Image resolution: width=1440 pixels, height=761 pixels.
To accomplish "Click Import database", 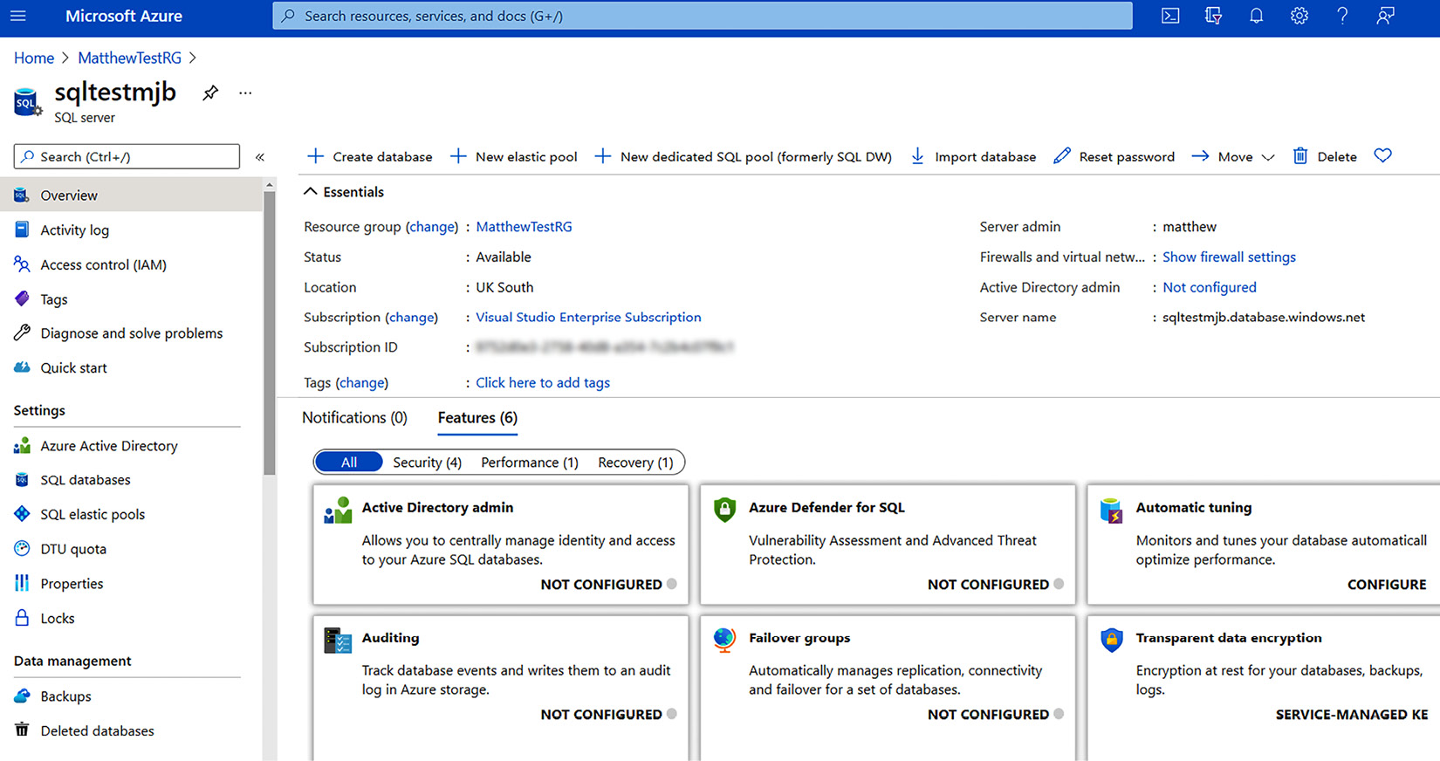I will [973, 156].
